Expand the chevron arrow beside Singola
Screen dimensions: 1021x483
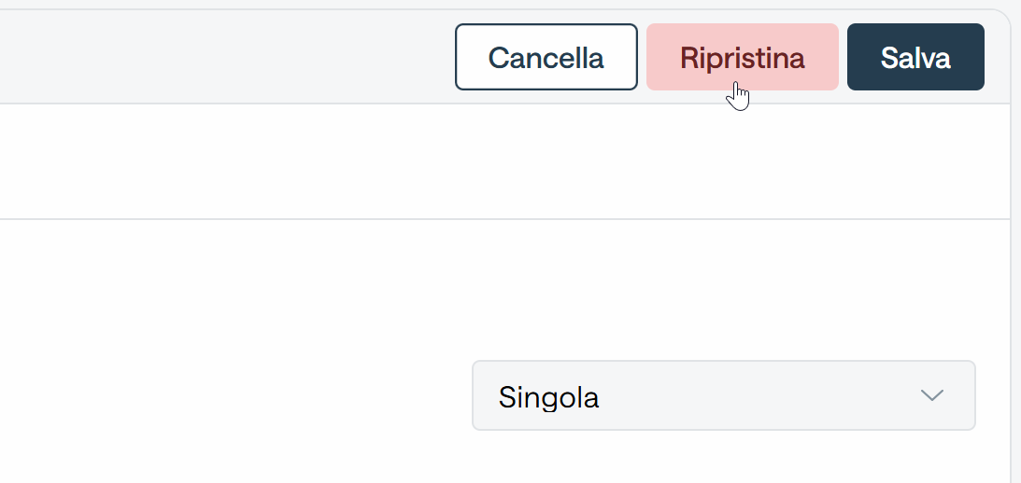pos(932,395)
